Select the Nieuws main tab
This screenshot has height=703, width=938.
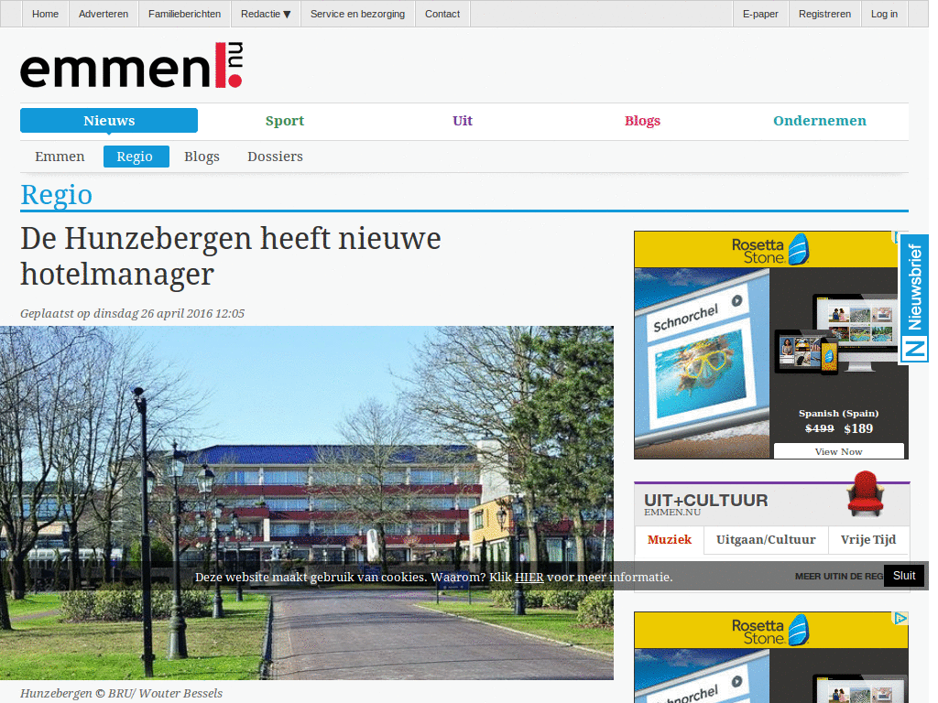point(109,121)
